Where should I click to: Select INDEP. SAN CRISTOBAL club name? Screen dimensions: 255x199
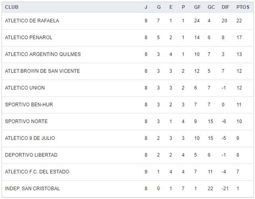click(x=32, y=188)
